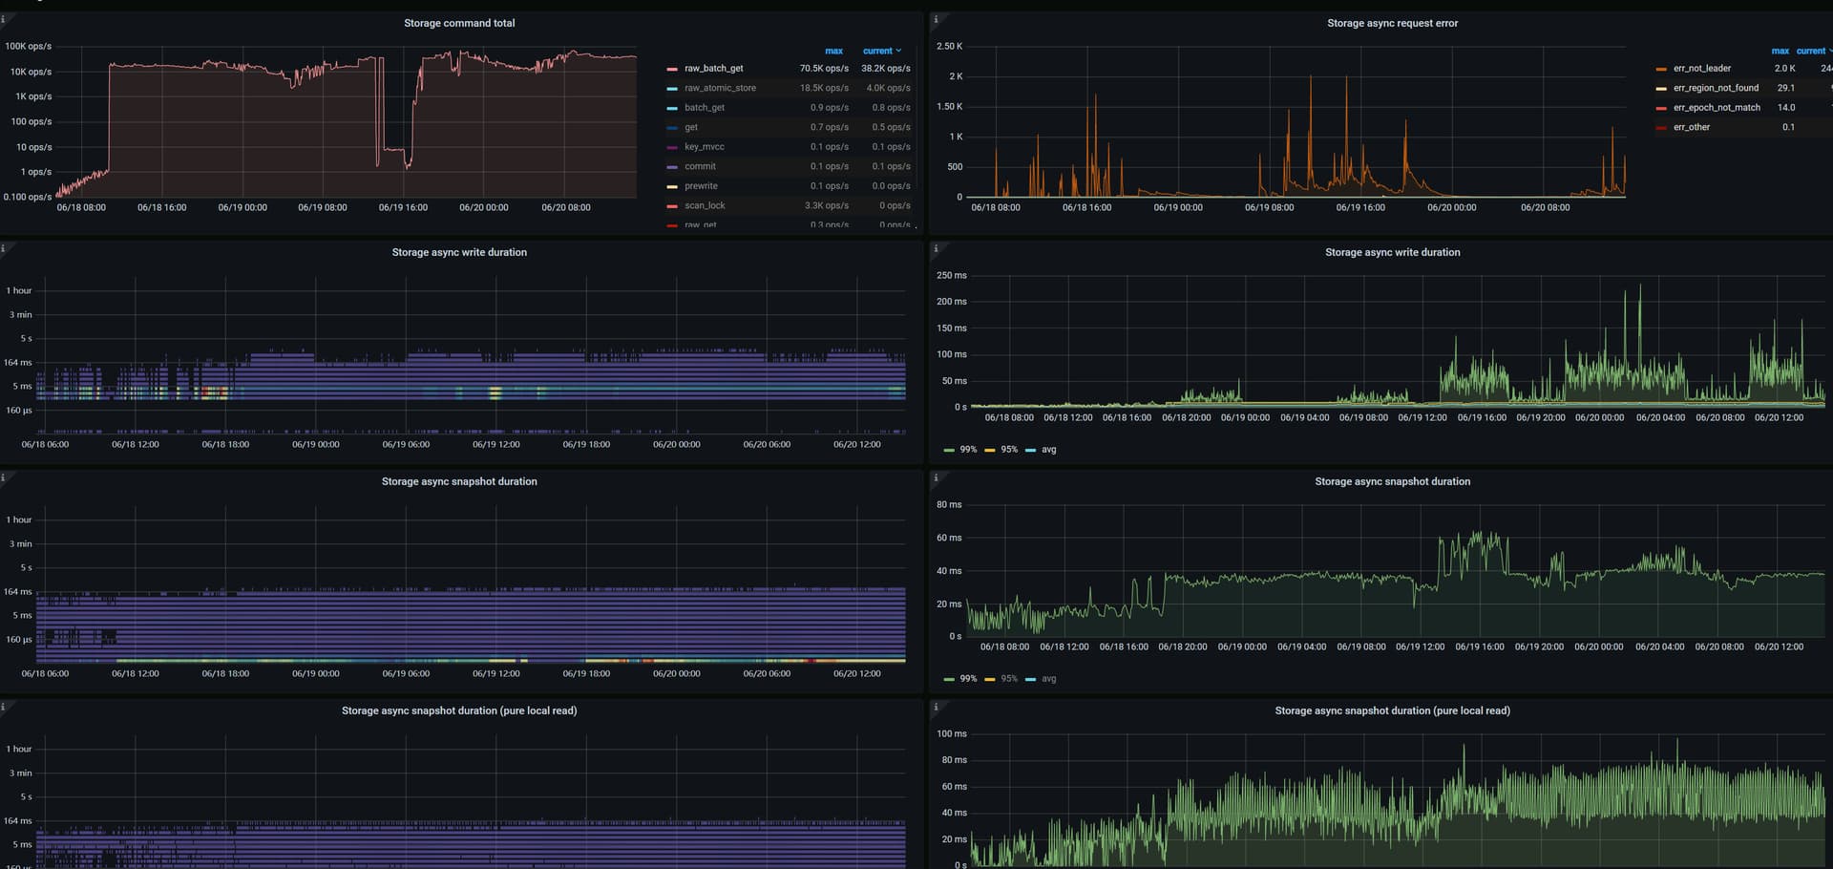Sort Storage command total legend by max
Image resolution: width=1833 pixels, height=869 pixels.
click(x=833, y=52)
